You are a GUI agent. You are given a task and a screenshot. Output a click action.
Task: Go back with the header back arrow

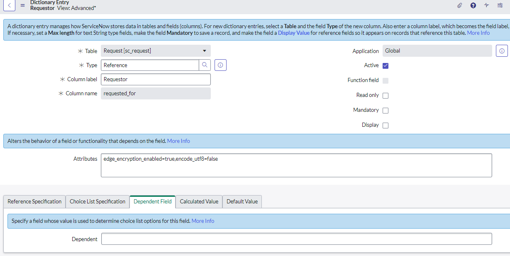[x=9, y=5]
